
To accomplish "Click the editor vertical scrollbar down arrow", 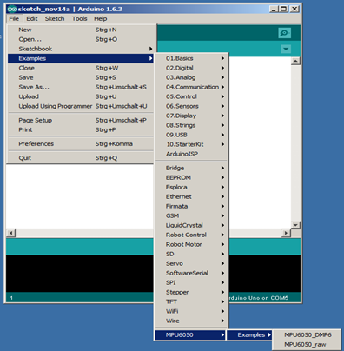I will [295, 225].
